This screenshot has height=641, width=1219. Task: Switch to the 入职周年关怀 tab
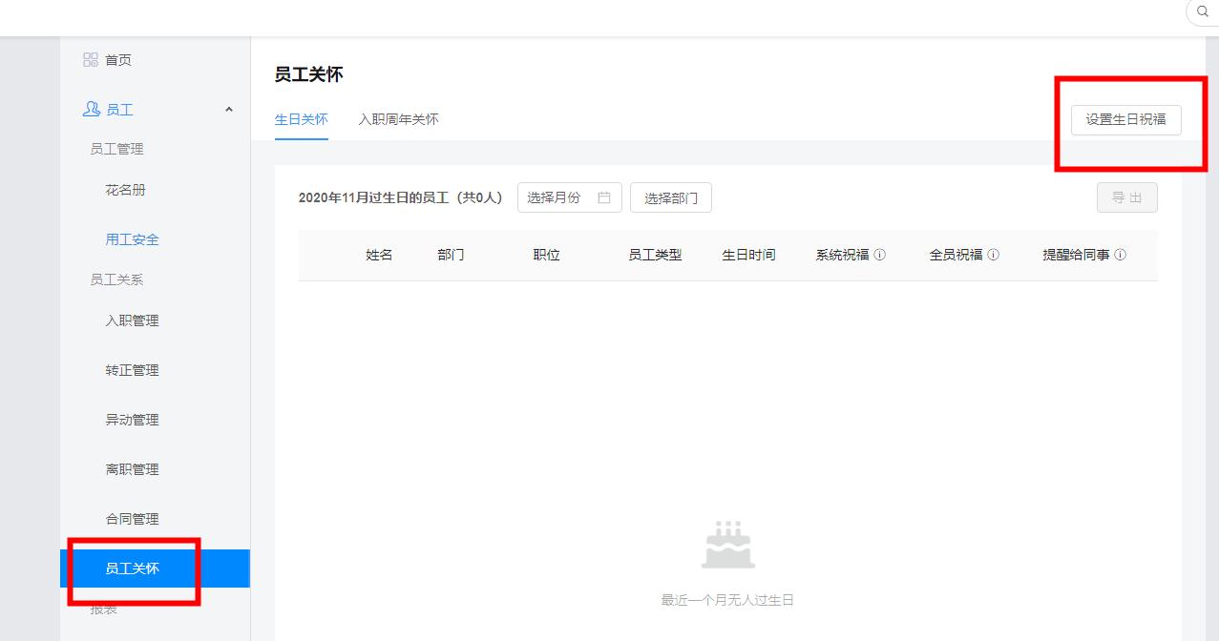[x=399, y=119]
